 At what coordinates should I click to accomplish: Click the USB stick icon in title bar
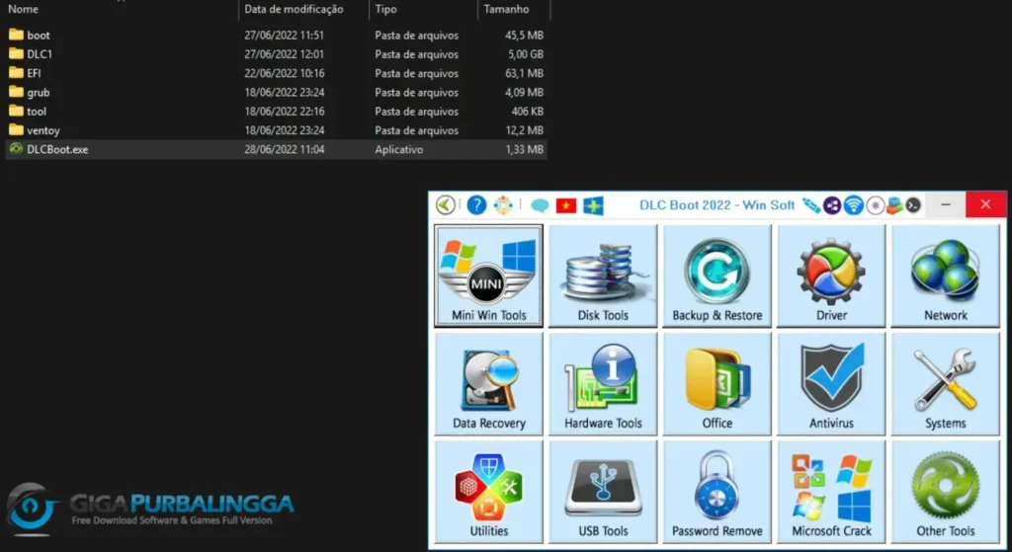point(811,205)
